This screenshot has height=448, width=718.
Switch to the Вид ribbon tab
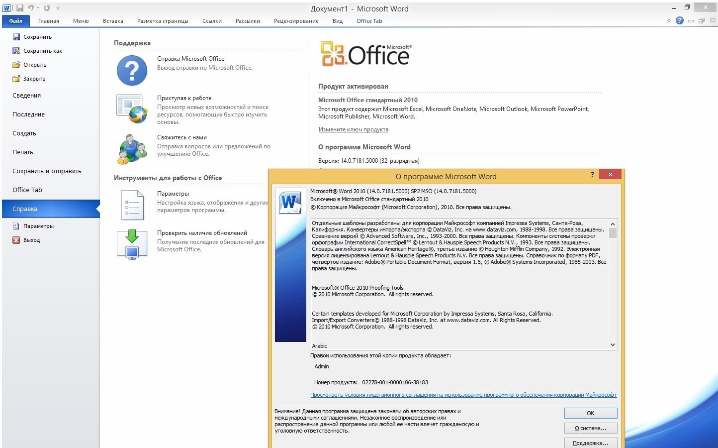pos(338,21)
